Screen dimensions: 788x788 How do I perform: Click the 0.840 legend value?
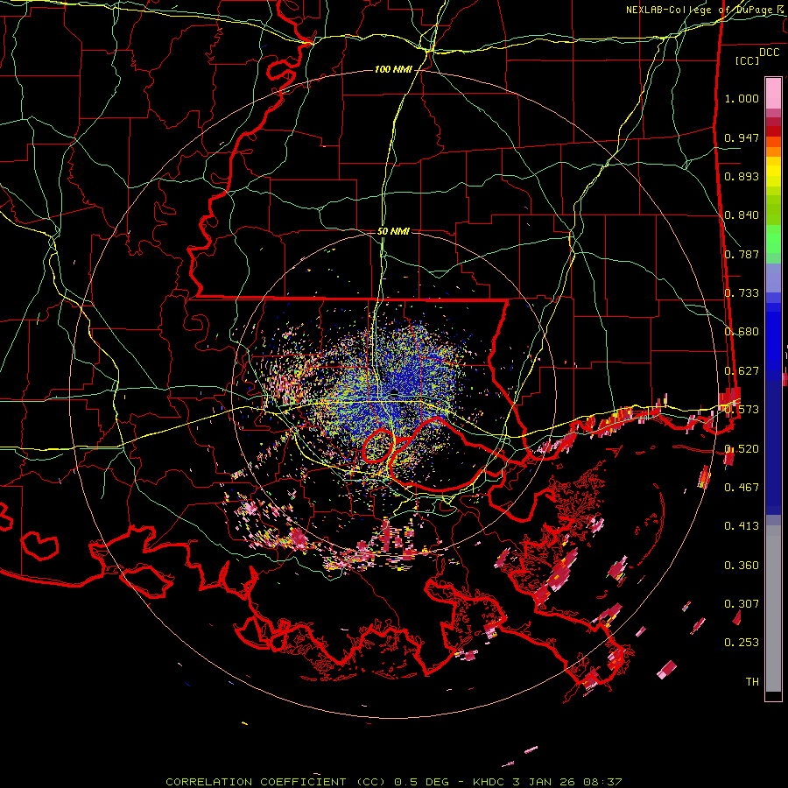(x=742, y=215)
